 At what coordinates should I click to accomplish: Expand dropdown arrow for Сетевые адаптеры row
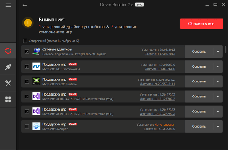point(218,52)
